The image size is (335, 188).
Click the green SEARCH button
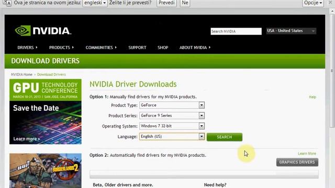[x=225, y=137]
